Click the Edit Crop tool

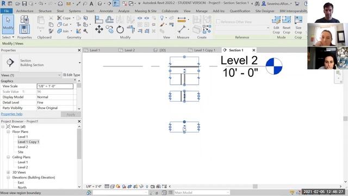[x=276, y=25]
